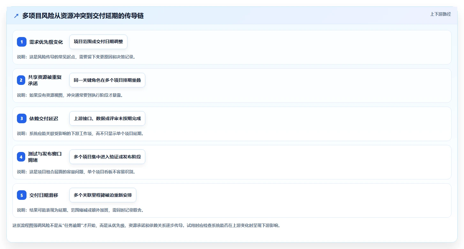Click the 项目范围或交付日期调整 box
464x249 pixels.
(x=98, y=42)
